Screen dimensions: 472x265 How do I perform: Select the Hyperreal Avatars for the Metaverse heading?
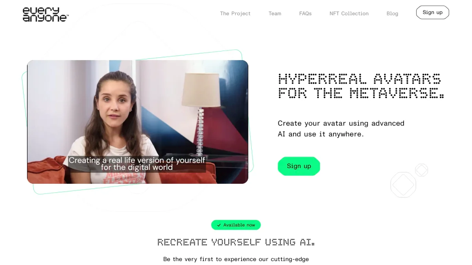pos(361,86)
